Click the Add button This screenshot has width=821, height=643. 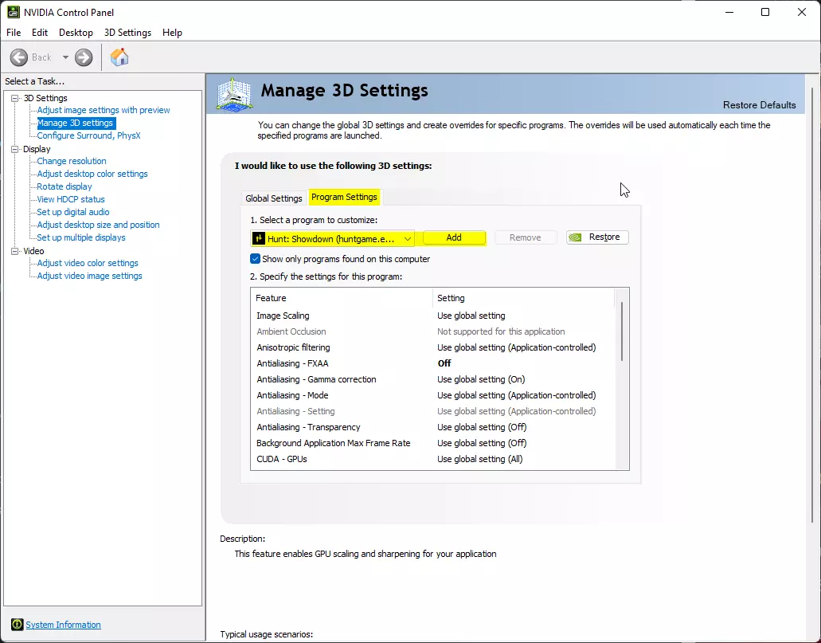[x=454, y=238]
